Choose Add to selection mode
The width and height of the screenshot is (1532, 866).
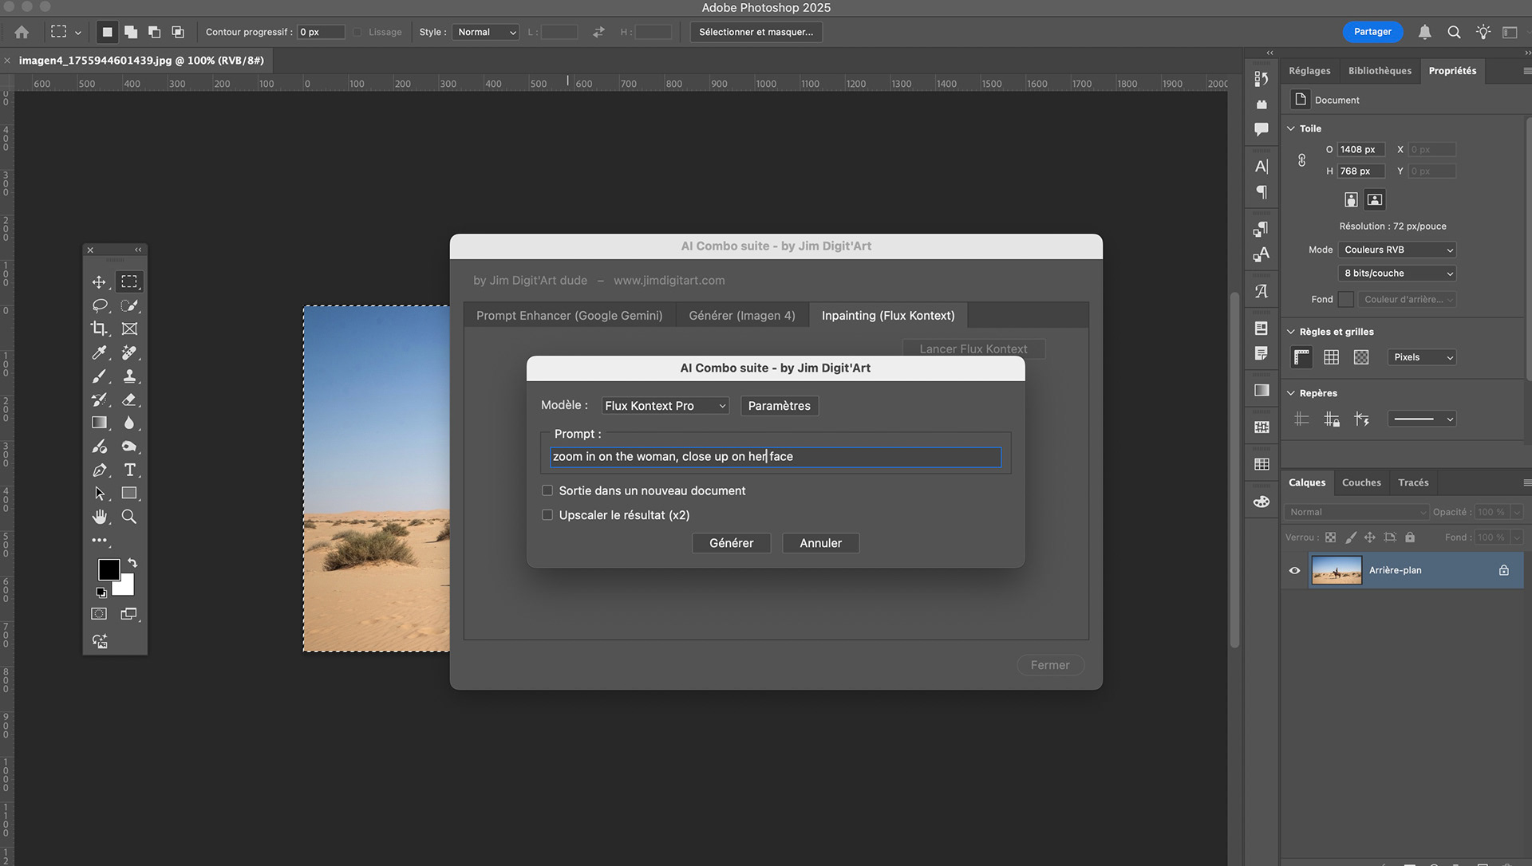pyautogui.click(x=131, y=32)
